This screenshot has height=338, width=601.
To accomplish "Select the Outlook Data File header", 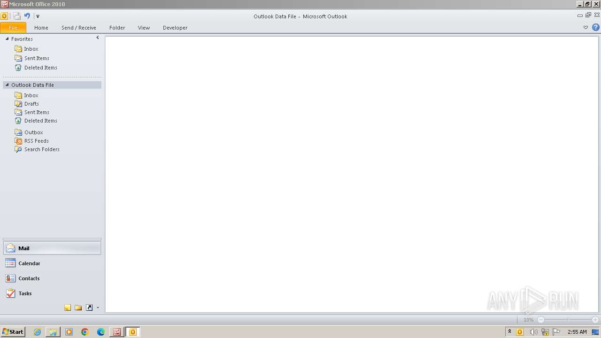I will click(x=52, y=85).
